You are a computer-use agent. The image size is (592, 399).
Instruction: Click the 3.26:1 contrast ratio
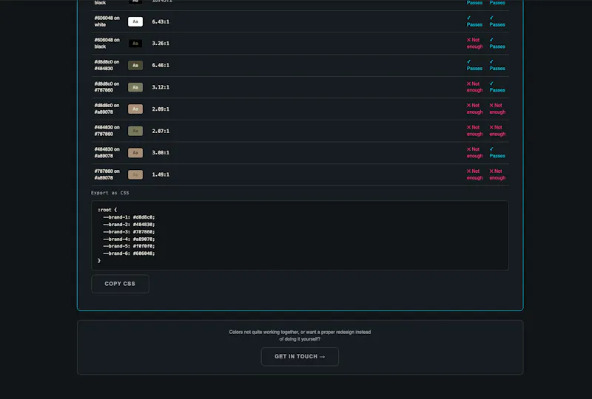(x=161, y=44)
